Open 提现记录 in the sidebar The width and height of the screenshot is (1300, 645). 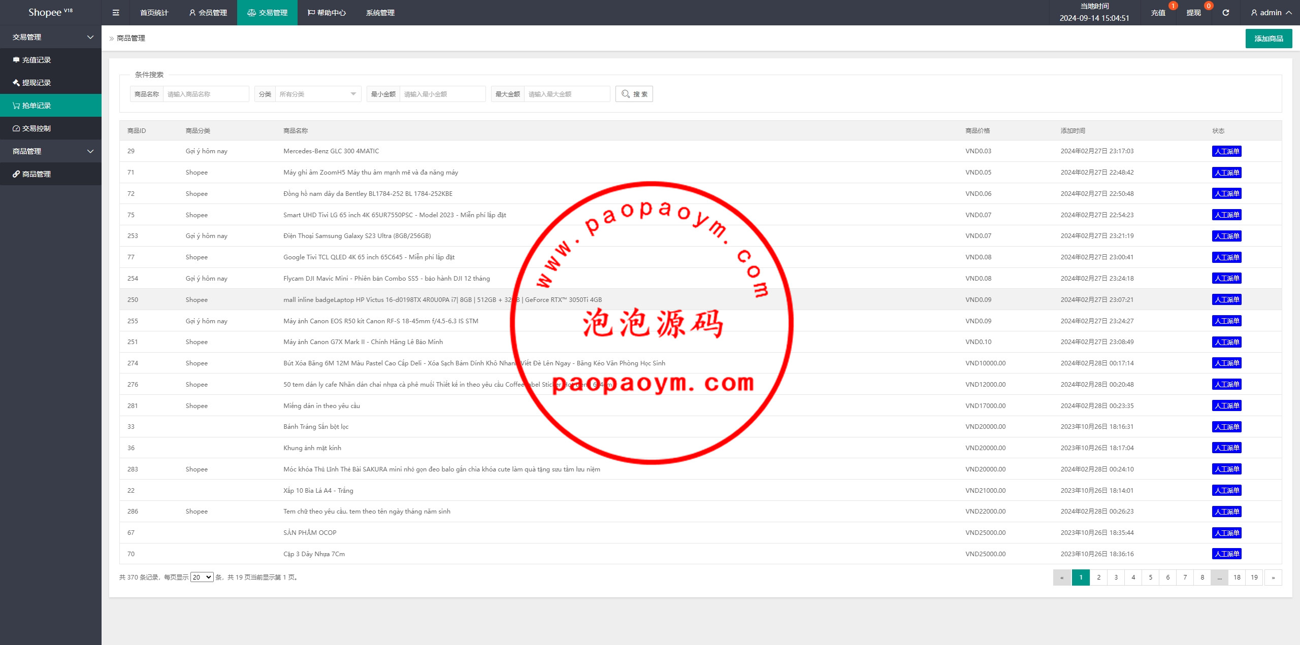[x=51, y=83]
